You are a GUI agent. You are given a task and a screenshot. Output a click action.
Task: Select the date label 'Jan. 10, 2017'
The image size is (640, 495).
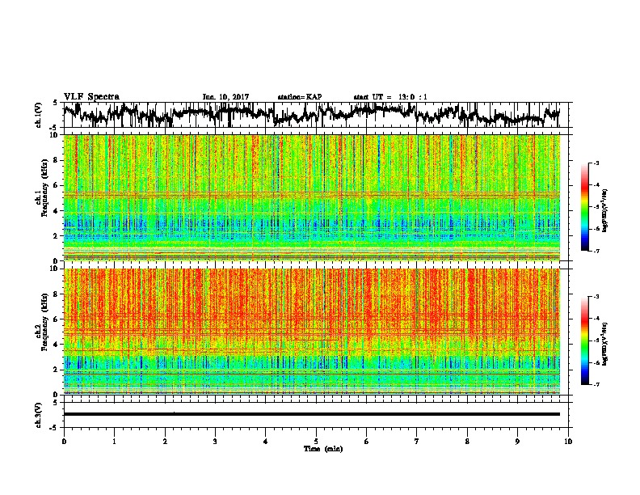(x=225, y=97)
